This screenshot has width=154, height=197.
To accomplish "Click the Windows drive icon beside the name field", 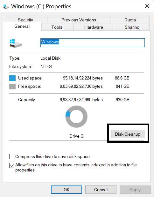I will pos(16,43).
